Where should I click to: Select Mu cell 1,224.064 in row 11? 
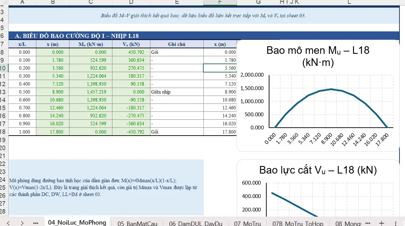pyautogui.click(x=91, y=76)
